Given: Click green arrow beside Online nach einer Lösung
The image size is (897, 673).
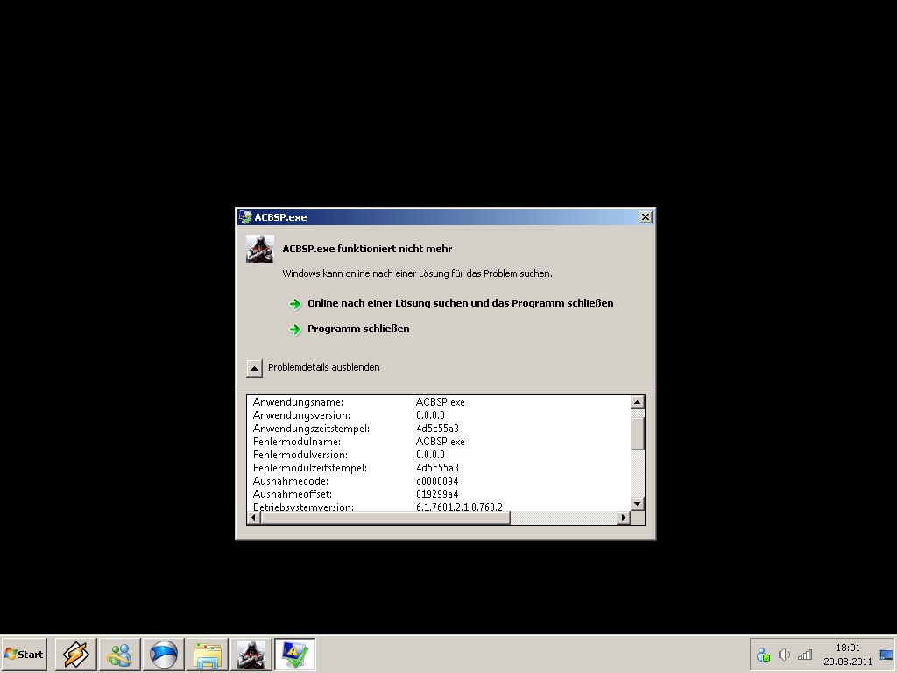Looking at the screenshot, I should pos(295,304).
